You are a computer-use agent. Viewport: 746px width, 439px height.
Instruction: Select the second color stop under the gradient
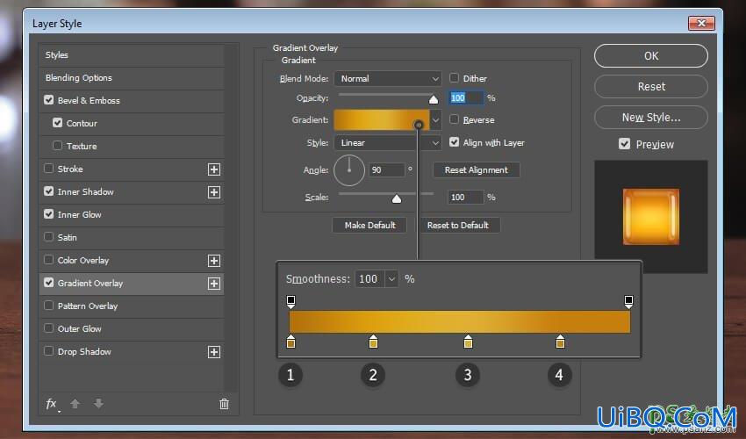(374, 342)
